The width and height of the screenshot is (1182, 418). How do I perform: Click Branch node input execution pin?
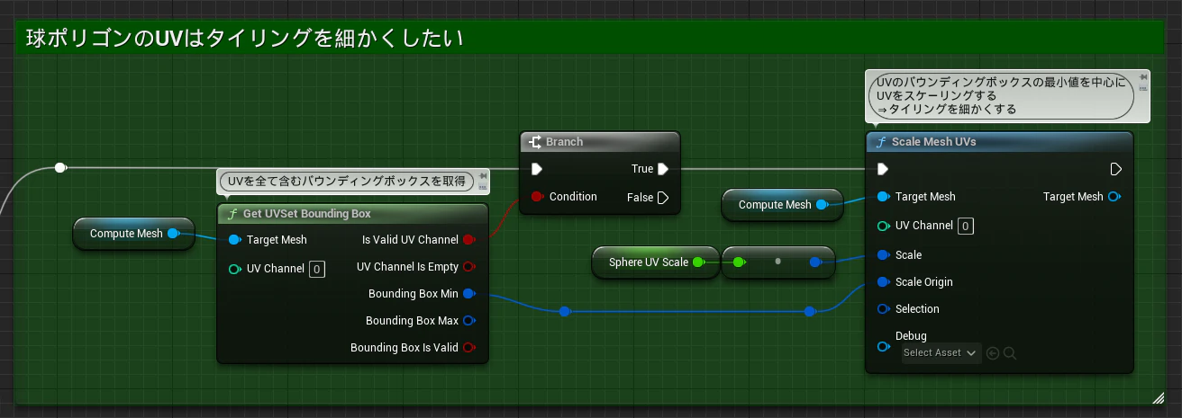[x=537, y=169]
